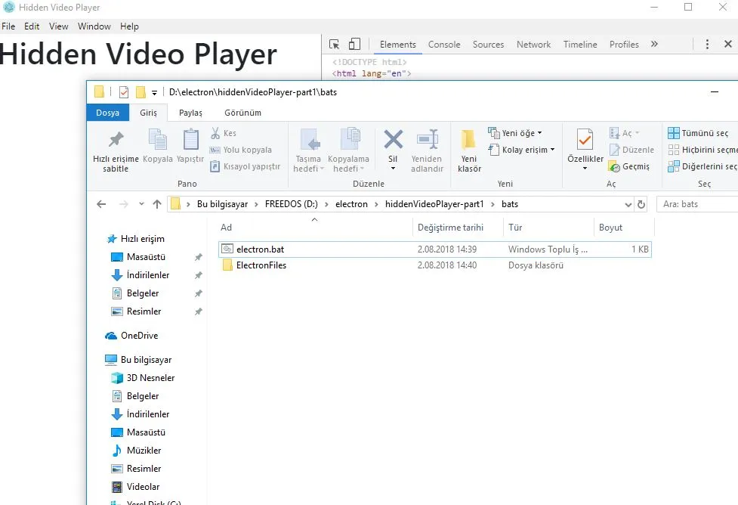Open DevTools three-dot customize menu
This screenshot has height=505, width=738.
tap(707, 45)
